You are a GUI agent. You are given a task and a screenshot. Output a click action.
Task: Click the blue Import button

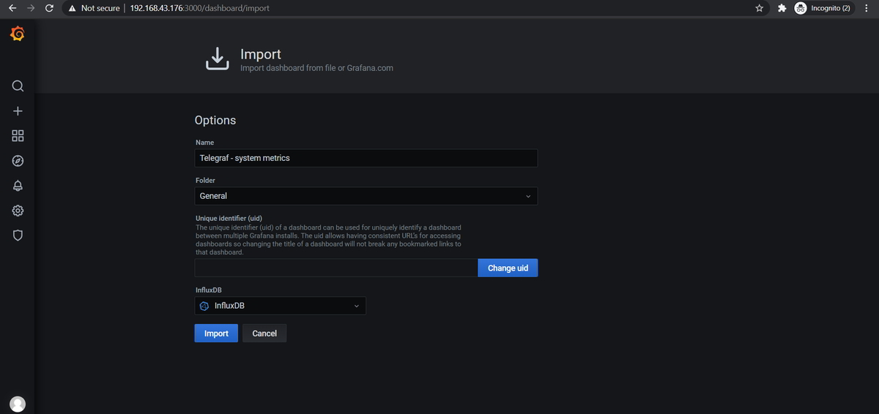click(x=216, y=334)
